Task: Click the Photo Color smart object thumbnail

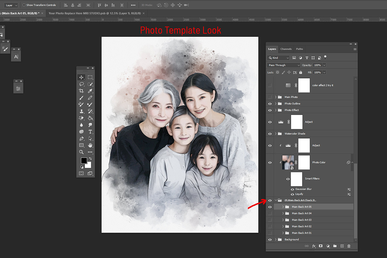Action: [x=288, y=163]
